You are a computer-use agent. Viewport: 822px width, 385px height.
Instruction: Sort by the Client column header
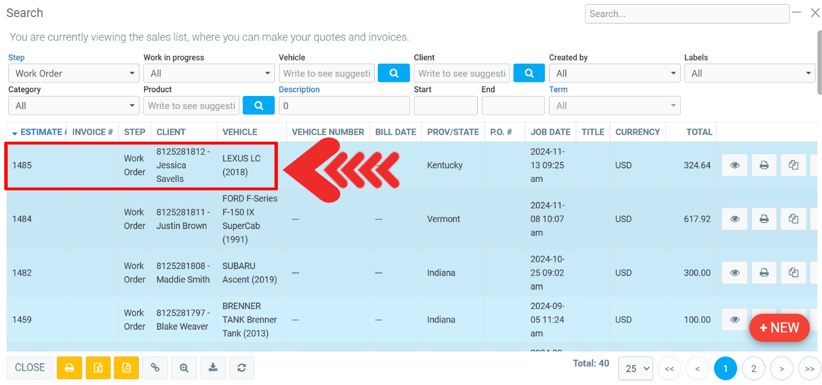(171, 132)
